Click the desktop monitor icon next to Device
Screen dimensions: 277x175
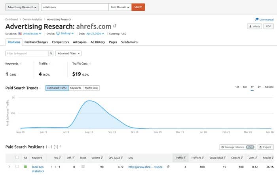click(58, 33)
